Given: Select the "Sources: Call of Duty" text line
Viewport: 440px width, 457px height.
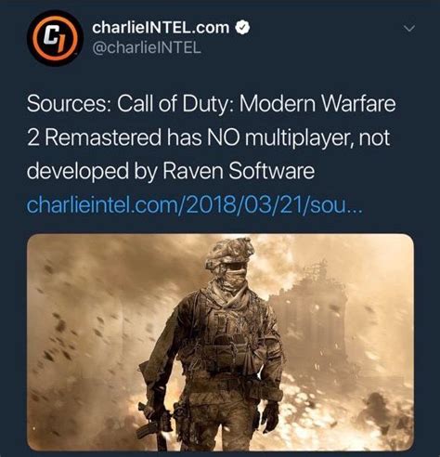Looking at the screenshot, I should pyautogui.click(x=211, y=104).
